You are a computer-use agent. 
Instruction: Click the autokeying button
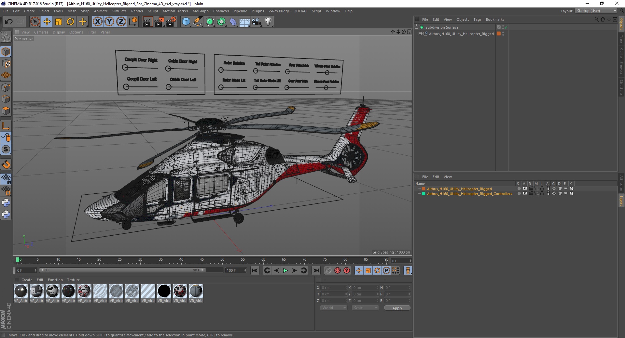(338, 270)
